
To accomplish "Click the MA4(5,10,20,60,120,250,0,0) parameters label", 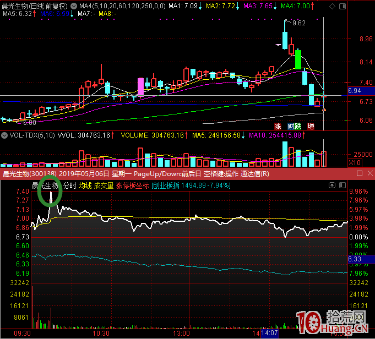I will [122, 6].
